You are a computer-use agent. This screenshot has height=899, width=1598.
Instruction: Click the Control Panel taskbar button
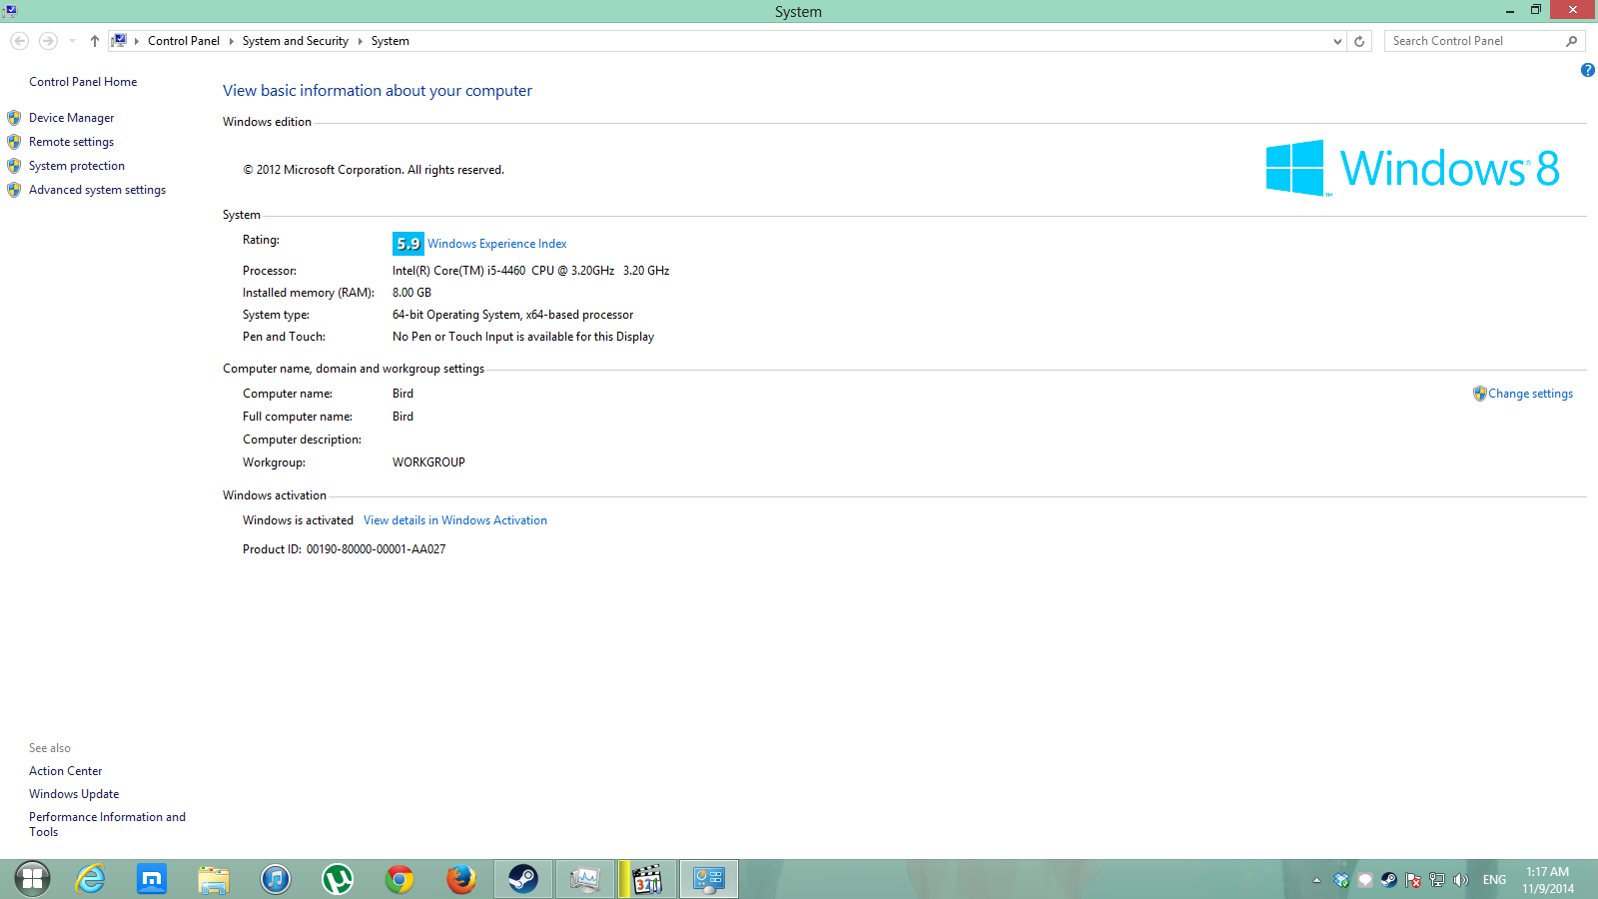(709, 879)
